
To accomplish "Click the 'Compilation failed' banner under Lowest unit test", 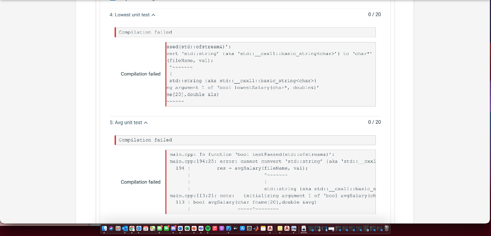I will pos(245,32).
